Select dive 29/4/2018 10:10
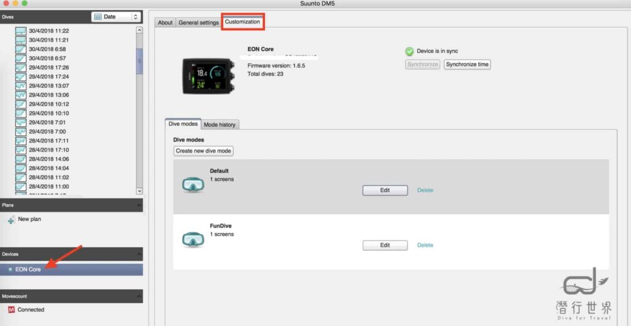631x326 pixels. pos(49,113)
